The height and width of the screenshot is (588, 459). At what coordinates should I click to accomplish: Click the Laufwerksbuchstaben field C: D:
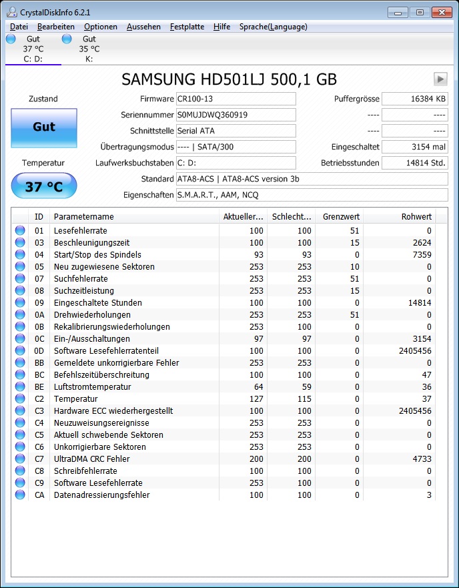(236, 163)
